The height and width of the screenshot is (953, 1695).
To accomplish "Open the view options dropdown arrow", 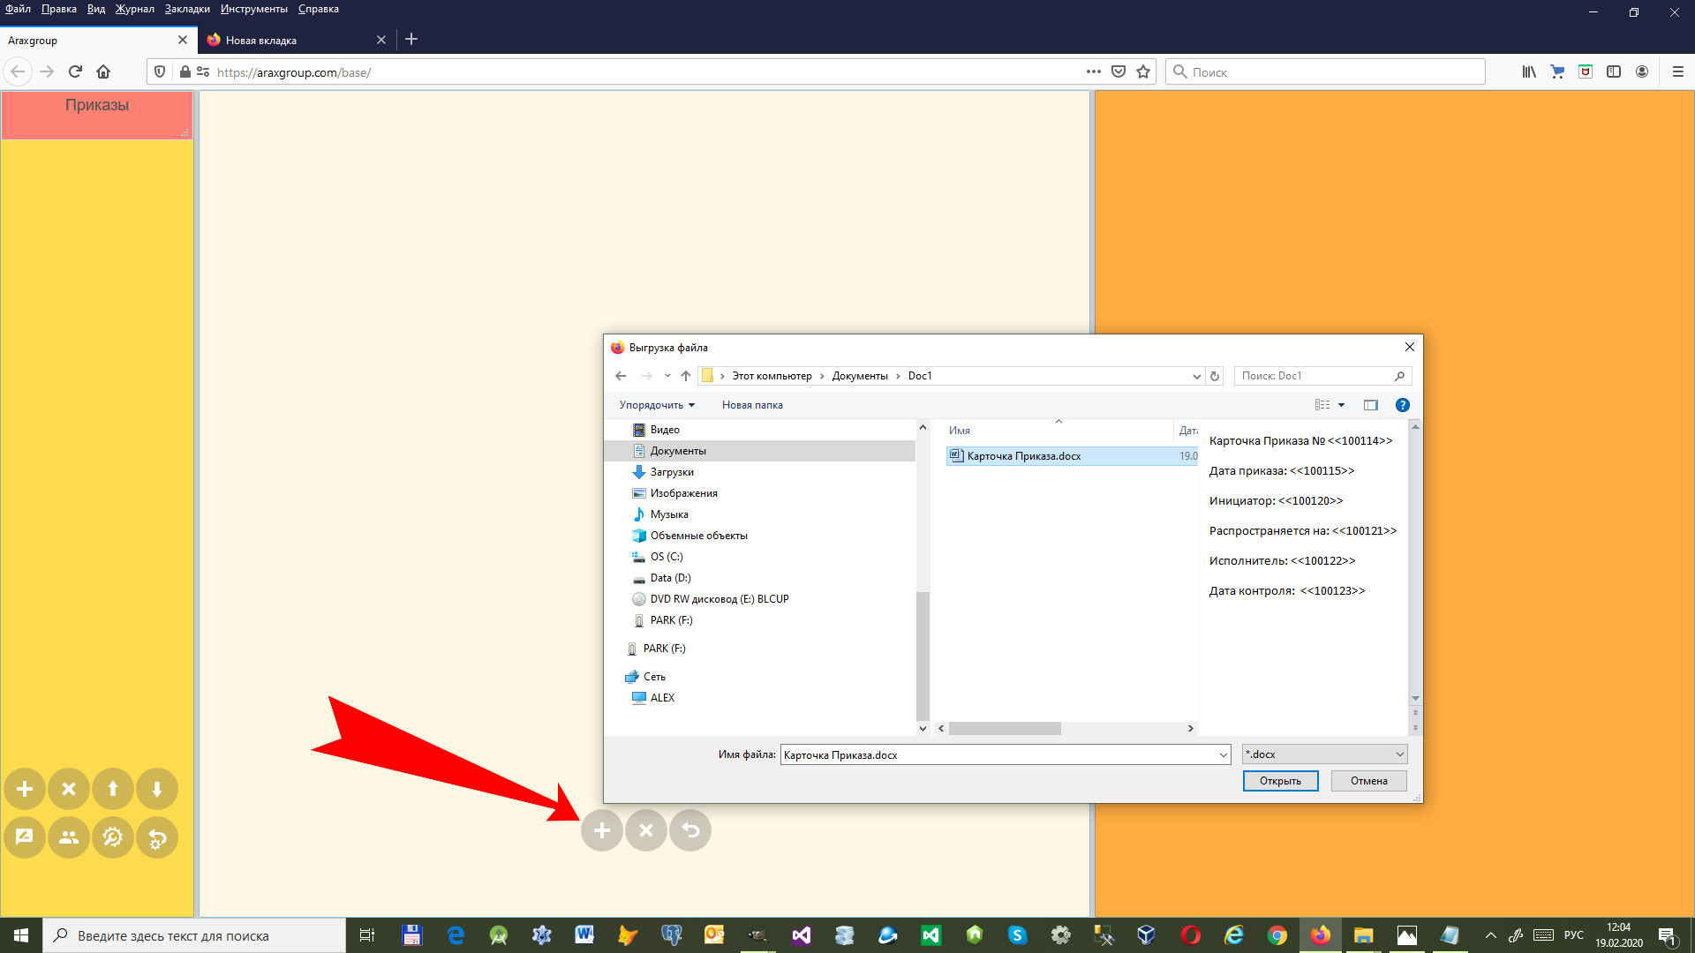I will 1342,405.
